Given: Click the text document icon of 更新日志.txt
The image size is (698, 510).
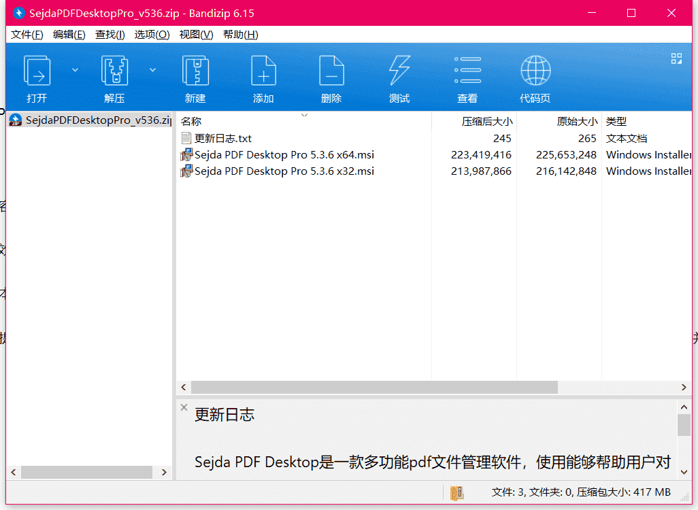Looking at the screenshot, I should (x=186, y=139).
